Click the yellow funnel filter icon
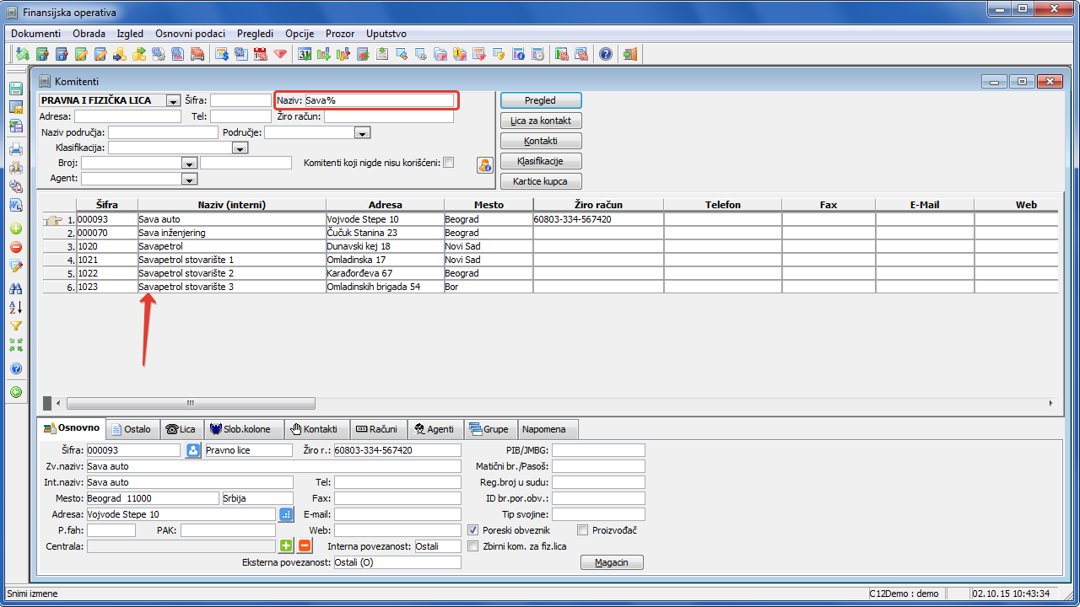 tap(15, 326)
